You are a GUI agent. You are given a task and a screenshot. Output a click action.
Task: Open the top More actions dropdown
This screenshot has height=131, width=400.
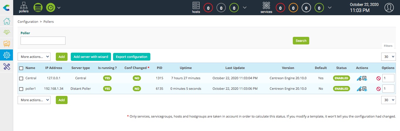click(x=34, y=57)
